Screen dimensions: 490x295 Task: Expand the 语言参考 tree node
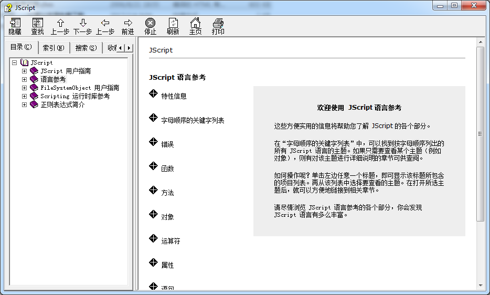(24, 79)
